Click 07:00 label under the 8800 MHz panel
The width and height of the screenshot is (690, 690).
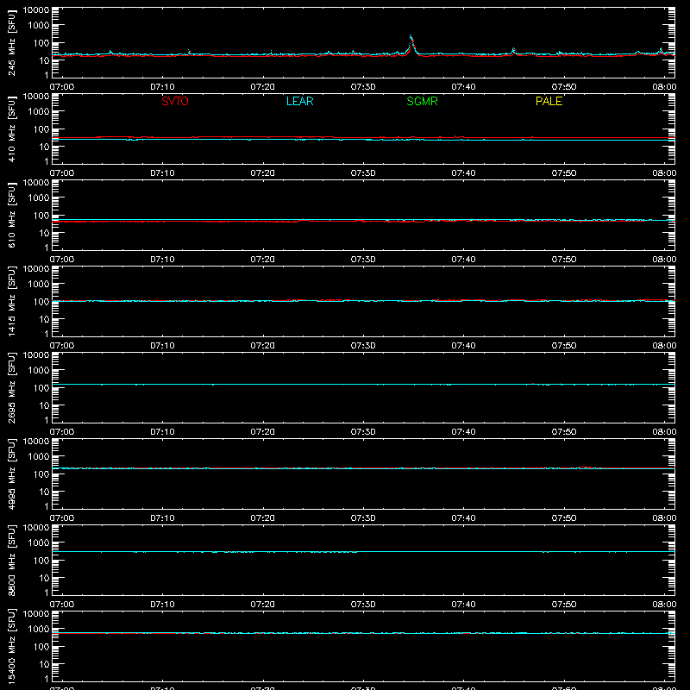tap(62, 605)
